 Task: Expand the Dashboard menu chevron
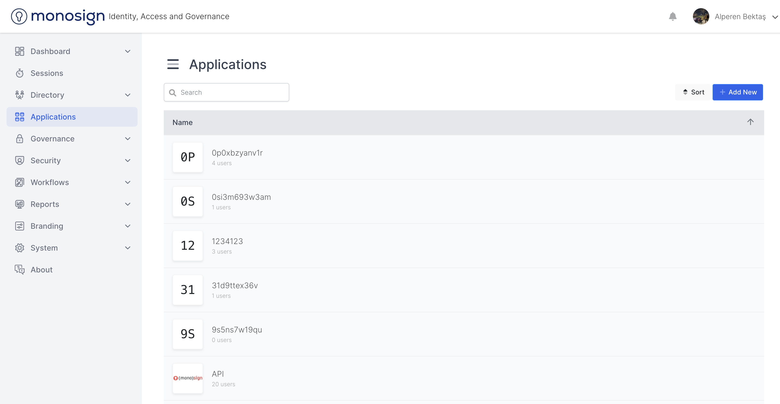(x=128, y=52)
